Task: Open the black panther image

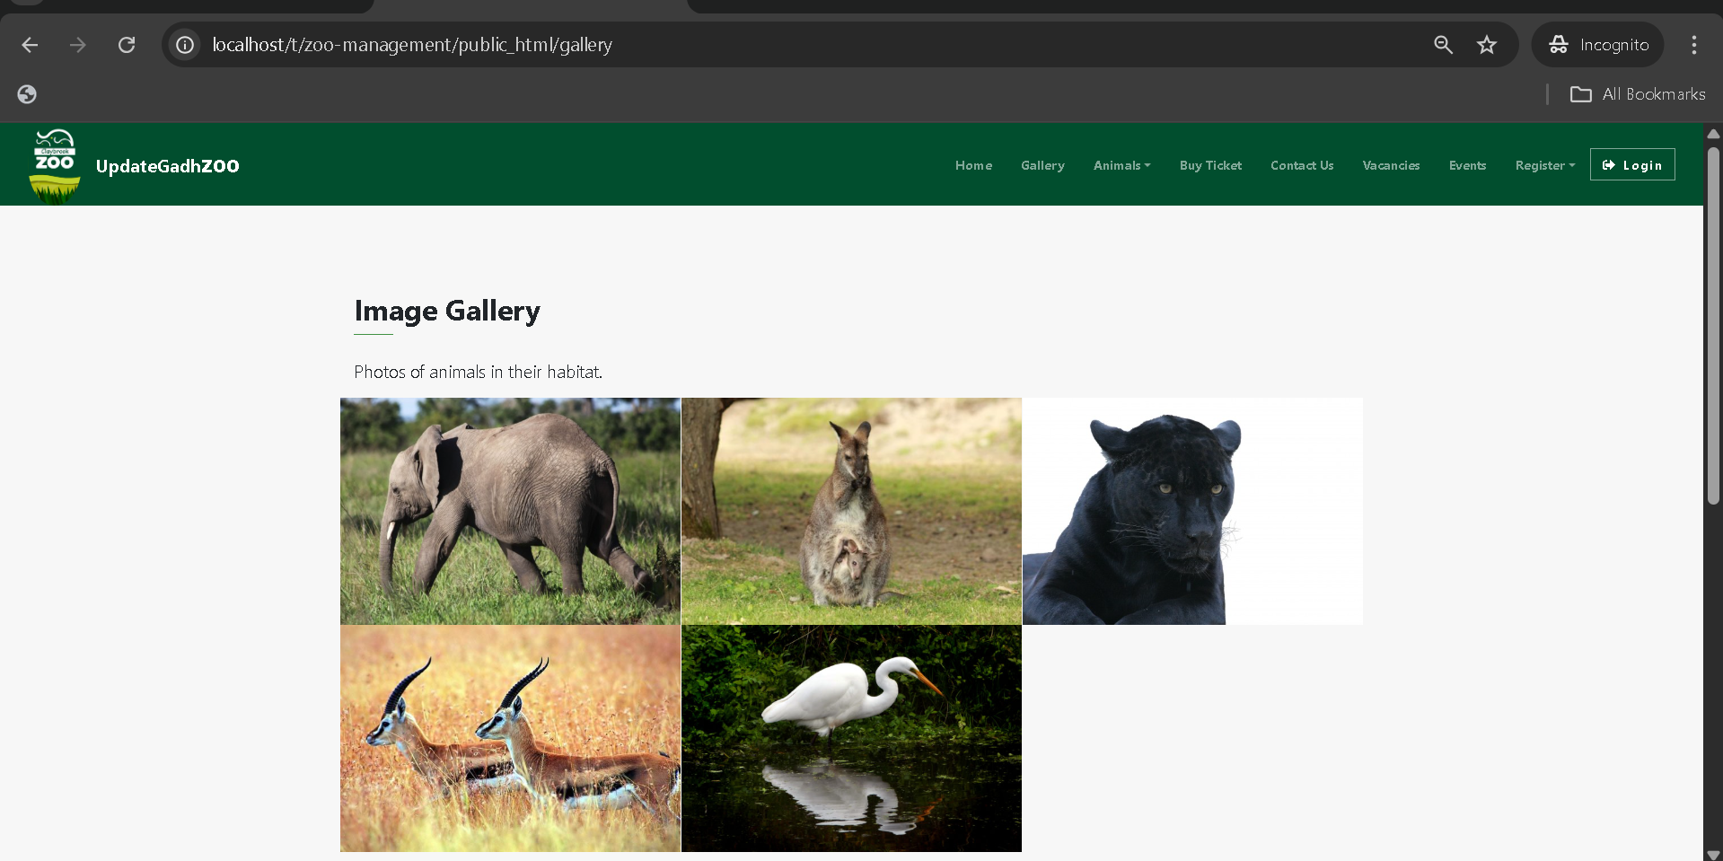Action: tap(1192, 511)
